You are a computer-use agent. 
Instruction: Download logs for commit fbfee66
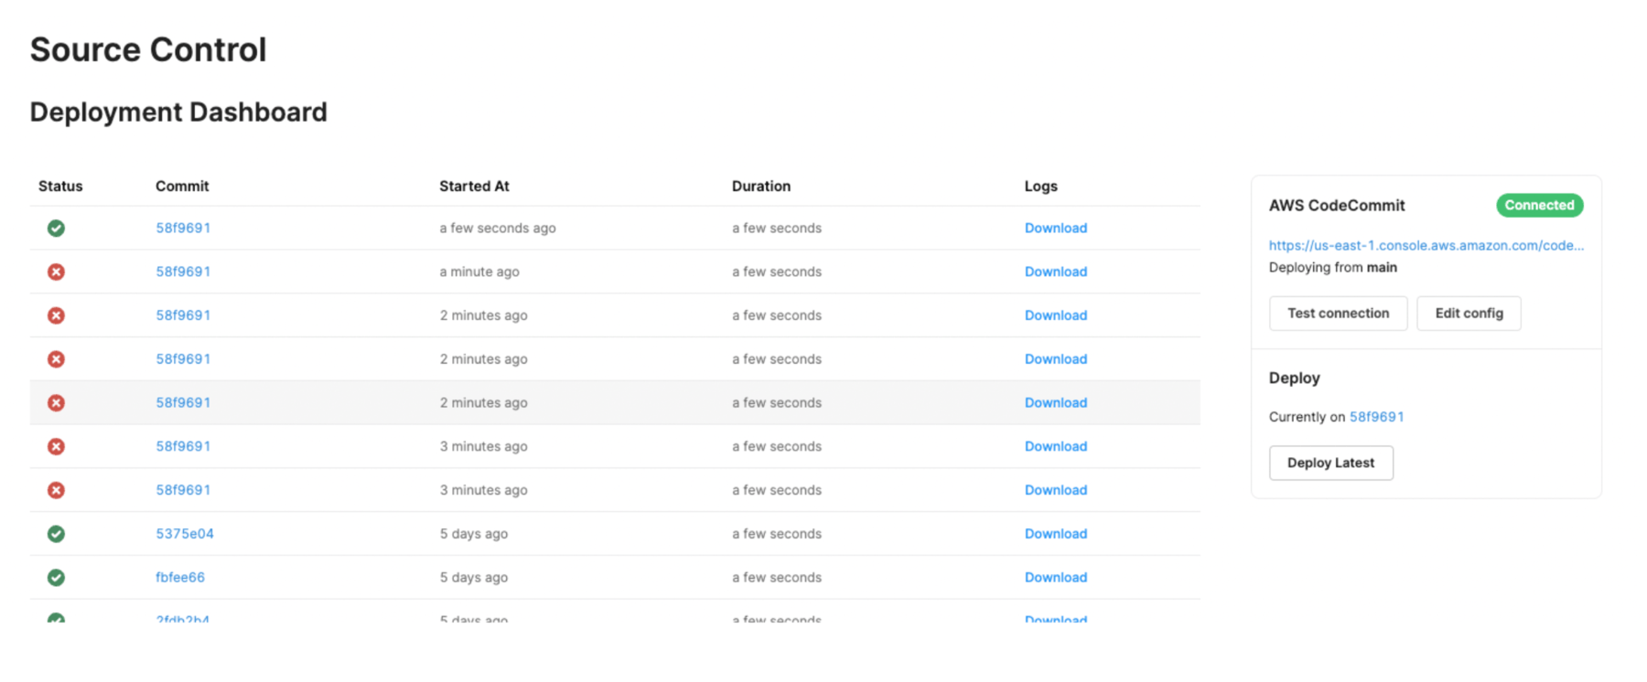point(1056,578)
